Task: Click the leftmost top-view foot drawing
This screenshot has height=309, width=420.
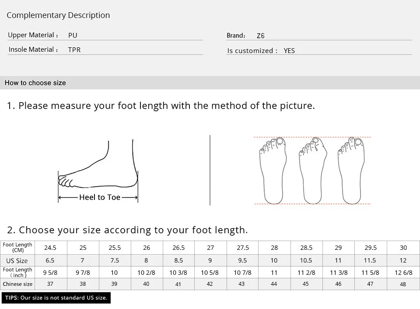Action: click(x=273, y=170)
